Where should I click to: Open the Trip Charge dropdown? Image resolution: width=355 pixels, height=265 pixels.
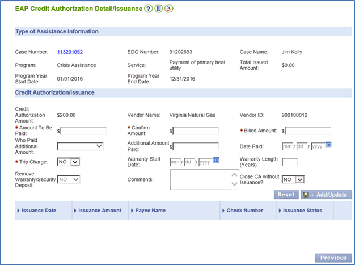tap(69, 162)
